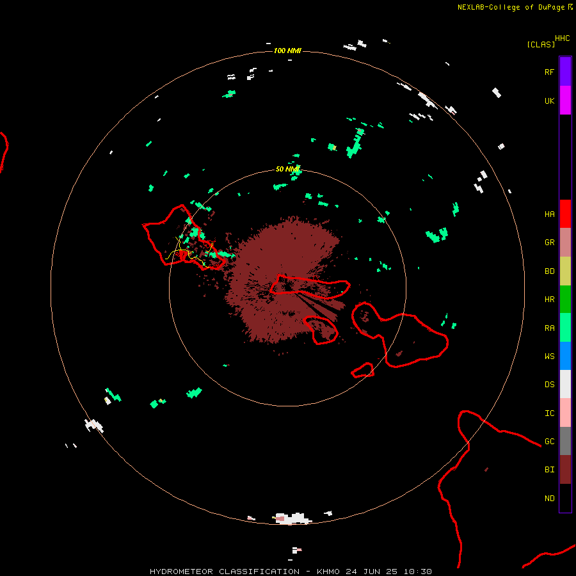Image resolution: width=576 pixels, height=576 pixels.
Task: Click the RF purple legend swatch
Action: pos(565,72)
